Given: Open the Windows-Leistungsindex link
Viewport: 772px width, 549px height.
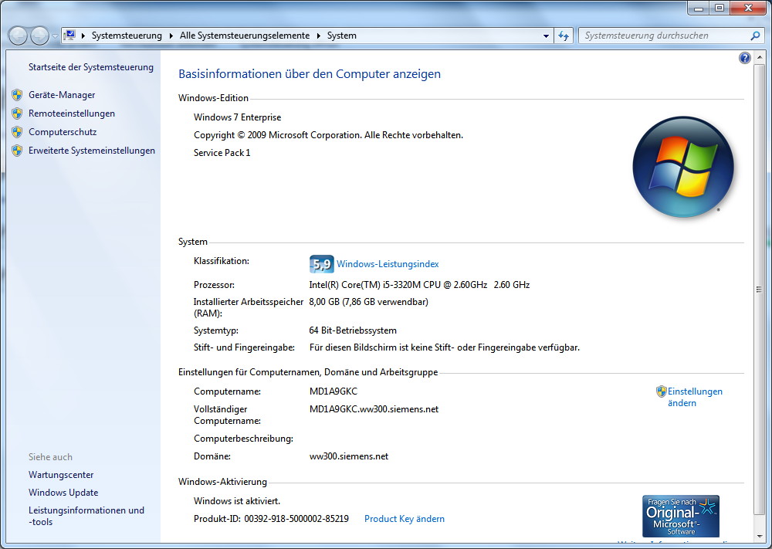Looking at the screenshot, I should point(388,264).
